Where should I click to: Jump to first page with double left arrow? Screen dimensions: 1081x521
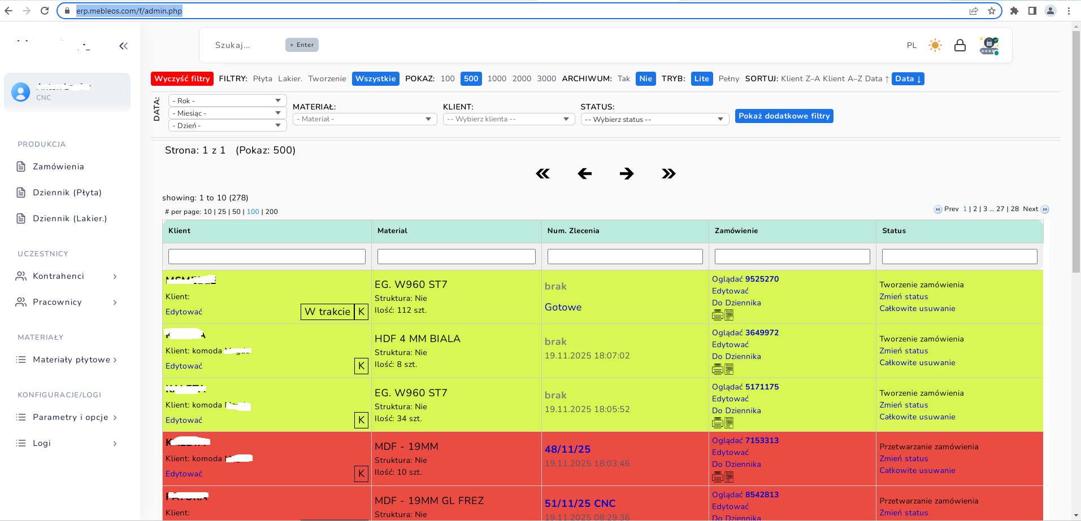(543, 174)
